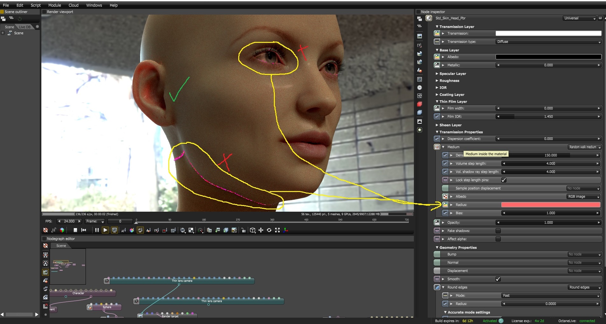Pause the render in the viewport toolbar
Viewport: 606px width, 324px height.
pos(97,230)
